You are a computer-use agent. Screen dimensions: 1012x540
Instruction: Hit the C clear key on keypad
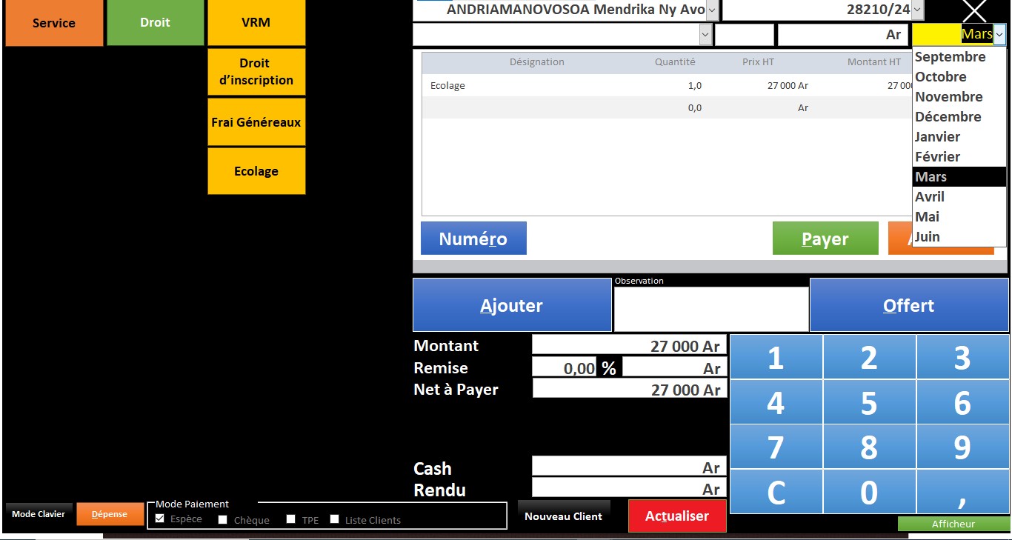click(776, 492)
